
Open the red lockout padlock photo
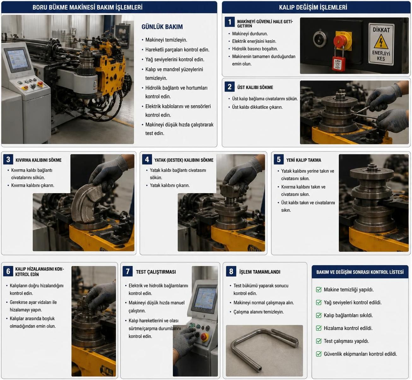[x=354, y=46]
